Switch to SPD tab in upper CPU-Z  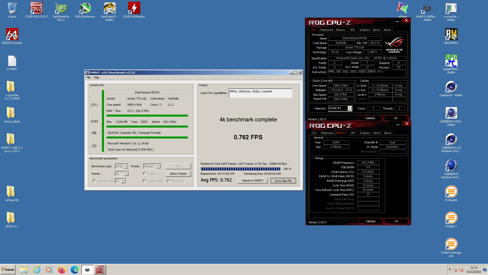(352, 30)
